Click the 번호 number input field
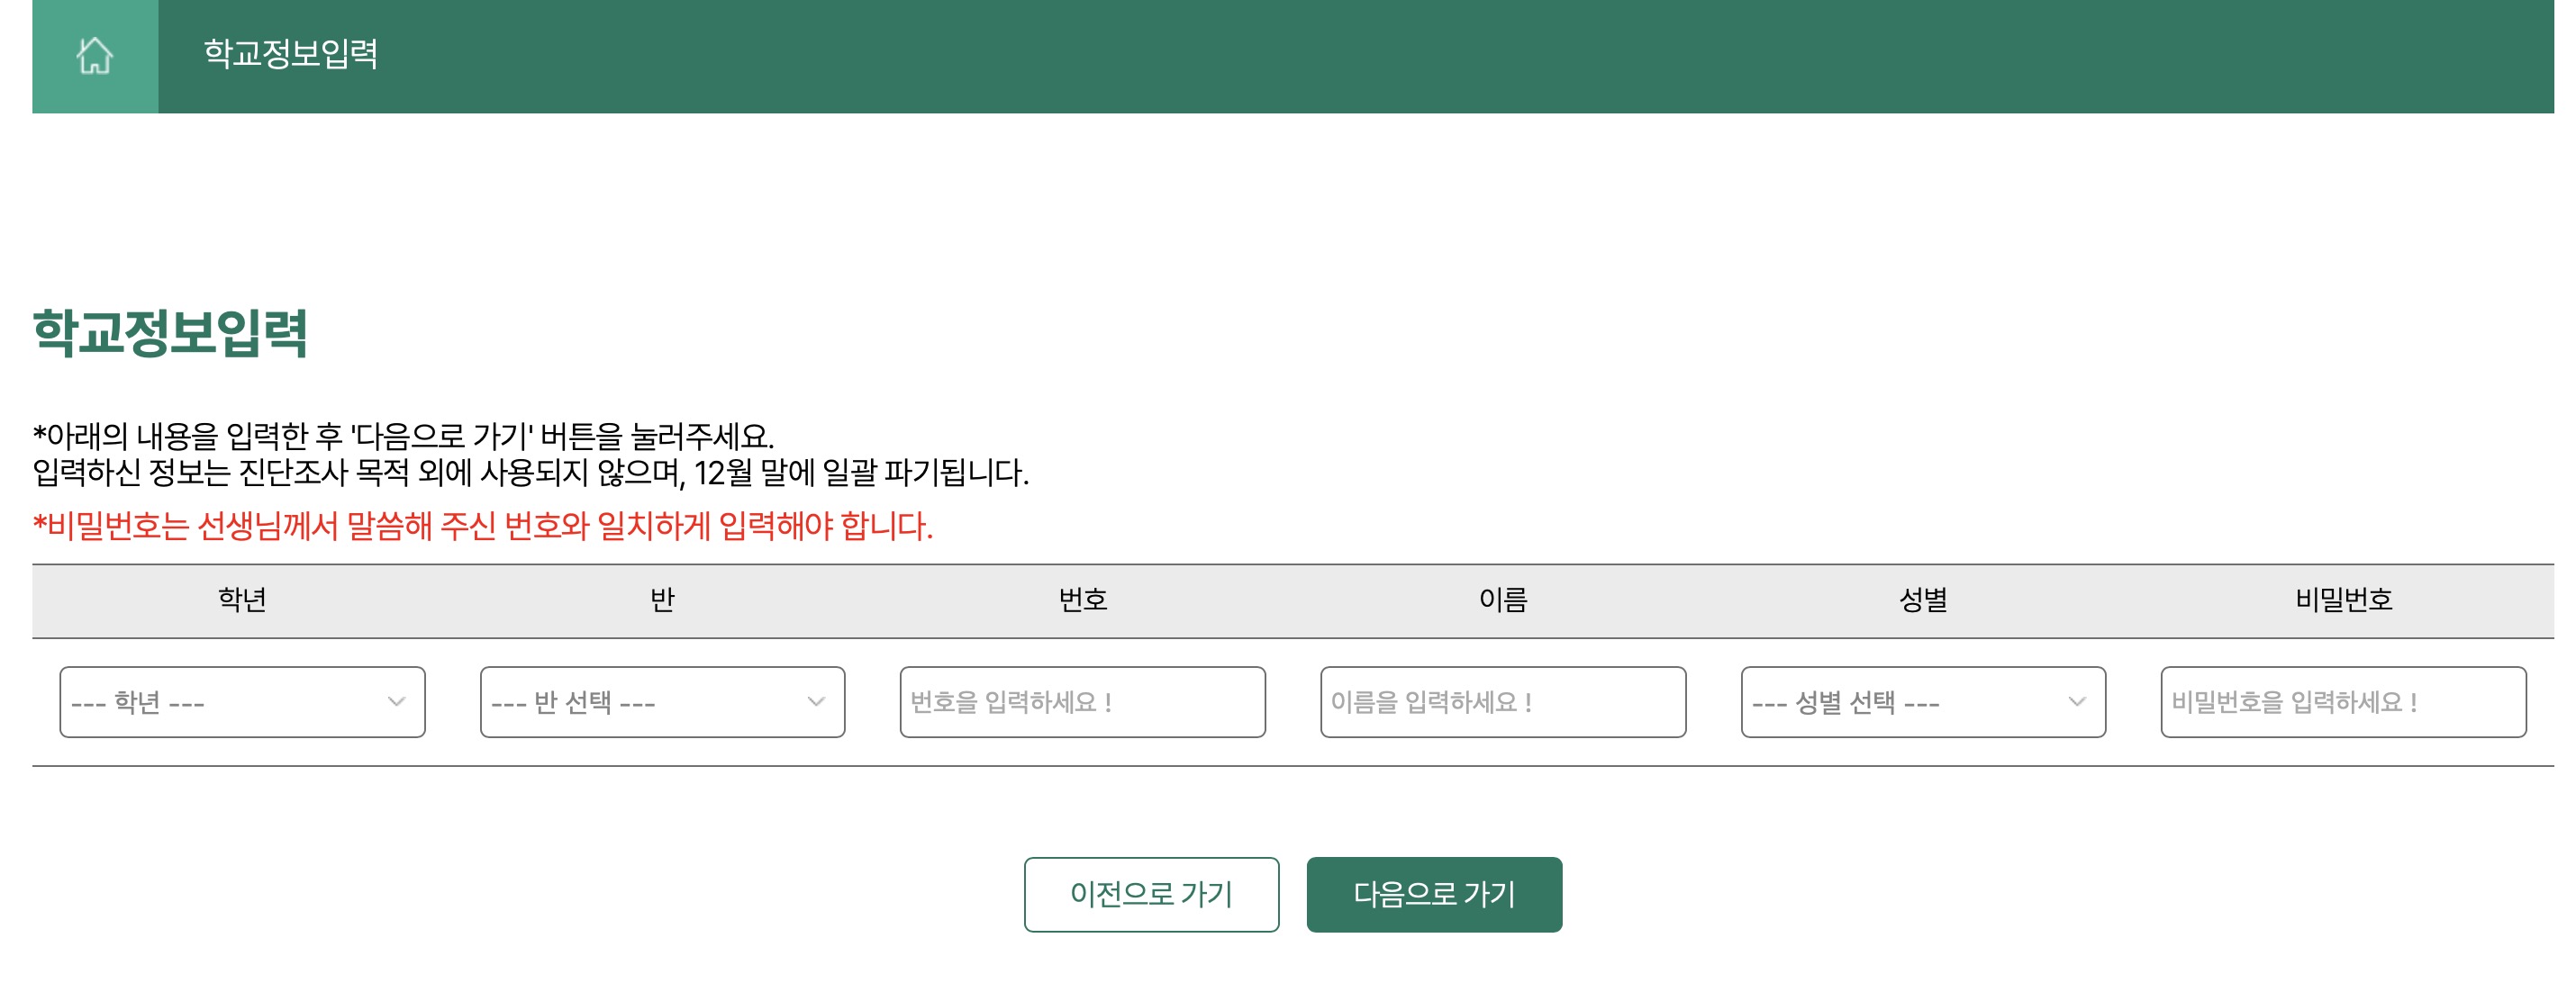Image resolution: width=2576 pixels, height=983 pixels. [1083, 702]
